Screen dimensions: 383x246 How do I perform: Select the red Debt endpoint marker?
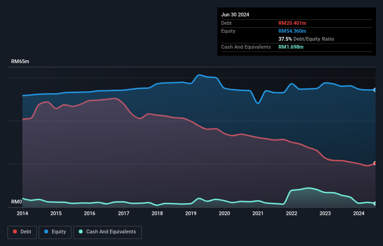pyautogui.click(x=375, y=163)
